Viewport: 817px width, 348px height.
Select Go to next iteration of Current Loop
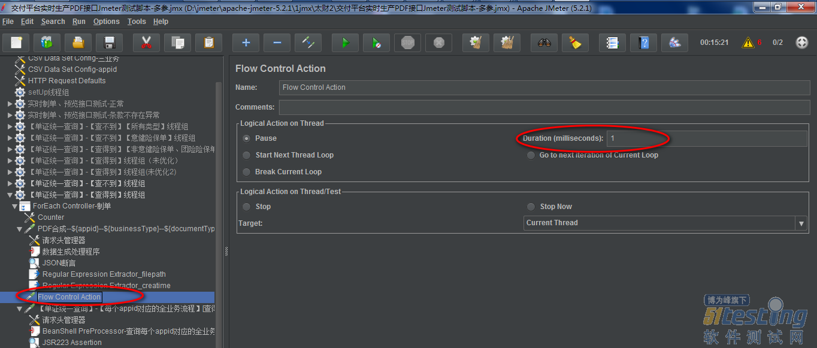(x=531, y=155)
